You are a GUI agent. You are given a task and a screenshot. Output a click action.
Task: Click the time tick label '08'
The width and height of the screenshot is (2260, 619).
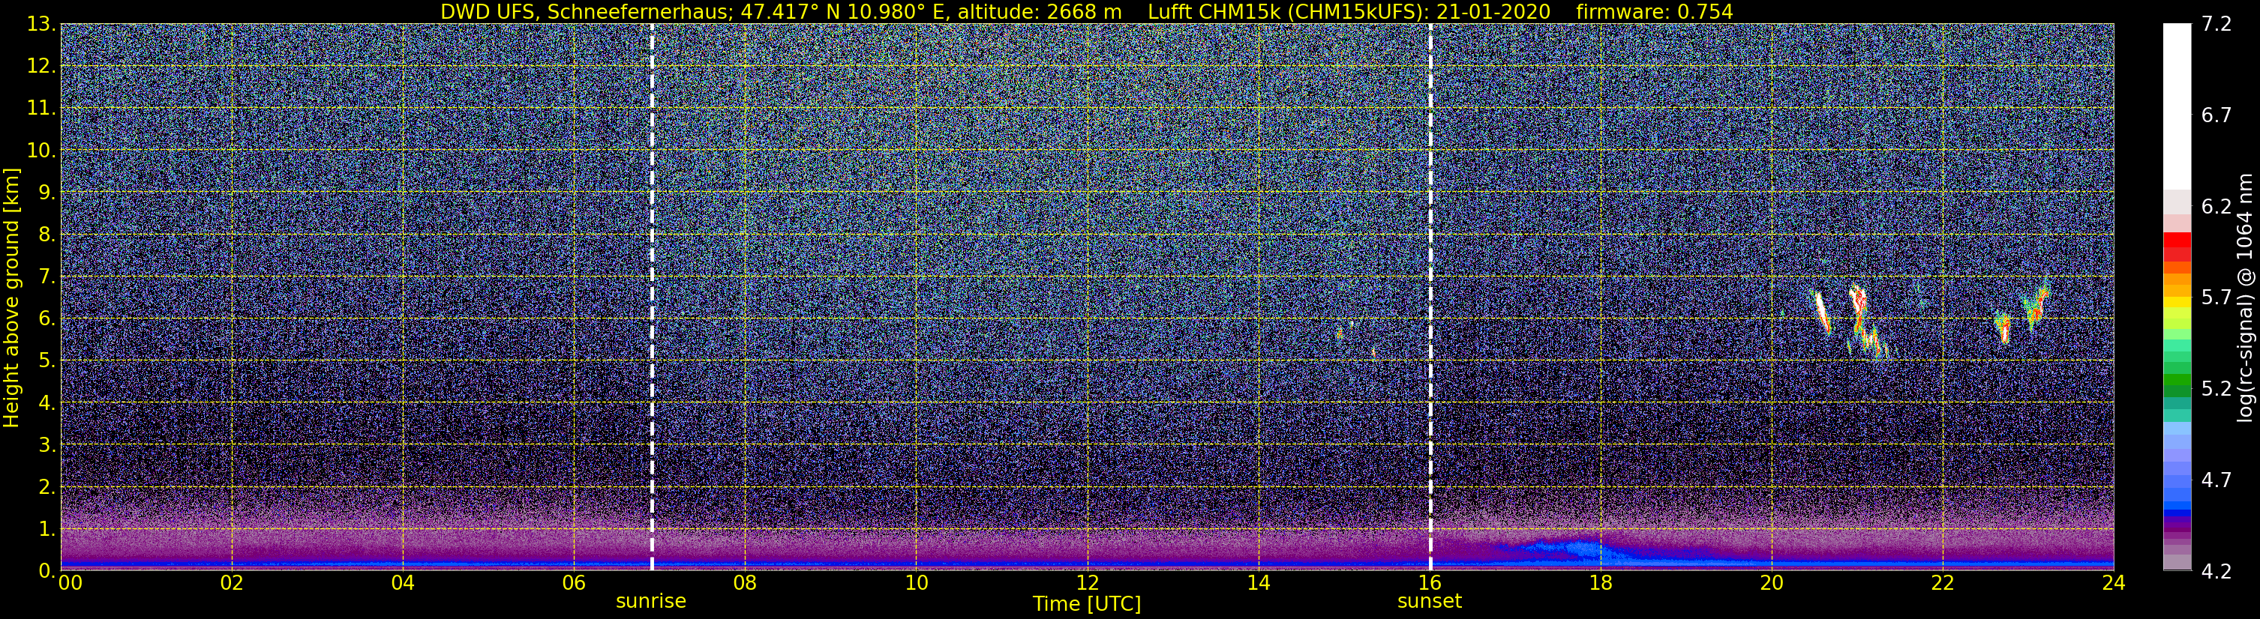(x=745, y=584)
